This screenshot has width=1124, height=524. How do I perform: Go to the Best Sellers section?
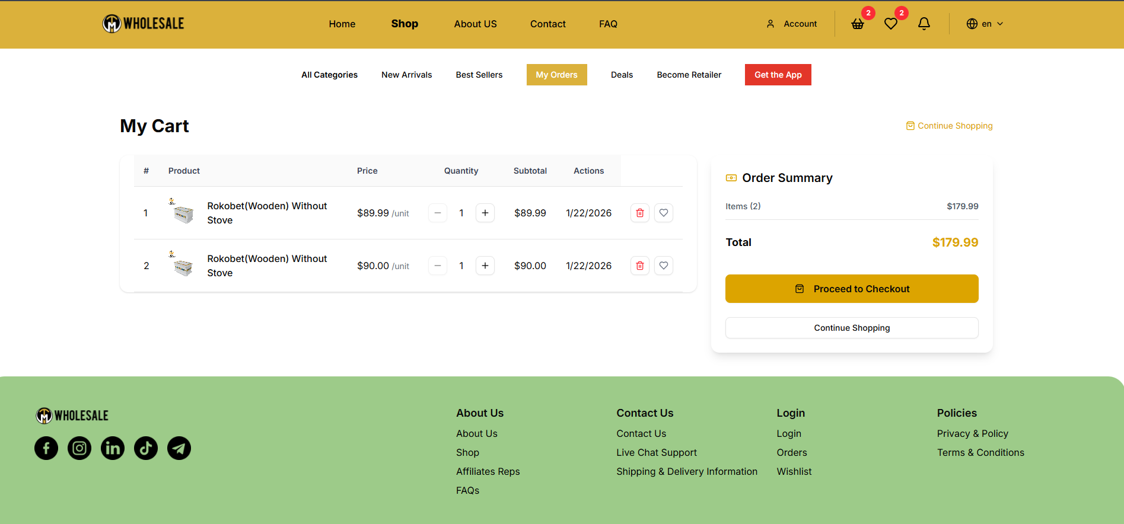pyautogui.click(x=479, y=75)
